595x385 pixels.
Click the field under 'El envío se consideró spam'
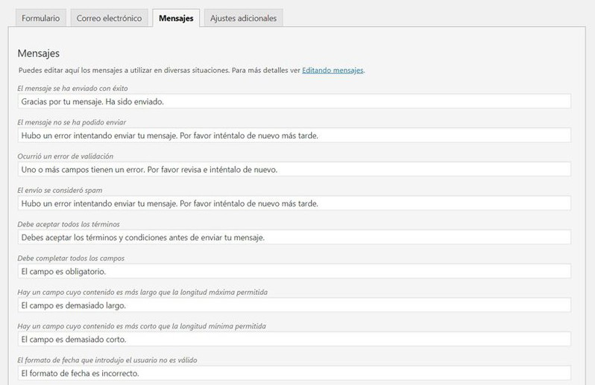click(294, 203)
